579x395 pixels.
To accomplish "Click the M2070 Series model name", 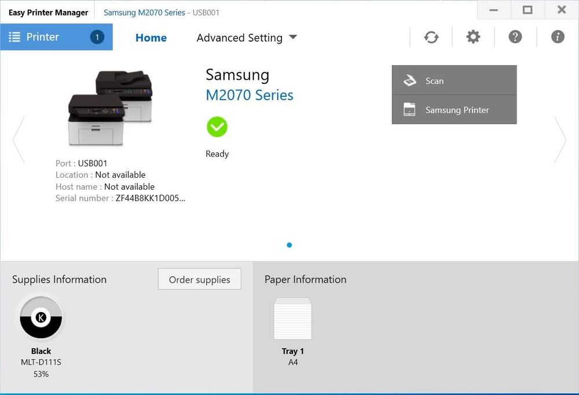I will coord(250,96).
